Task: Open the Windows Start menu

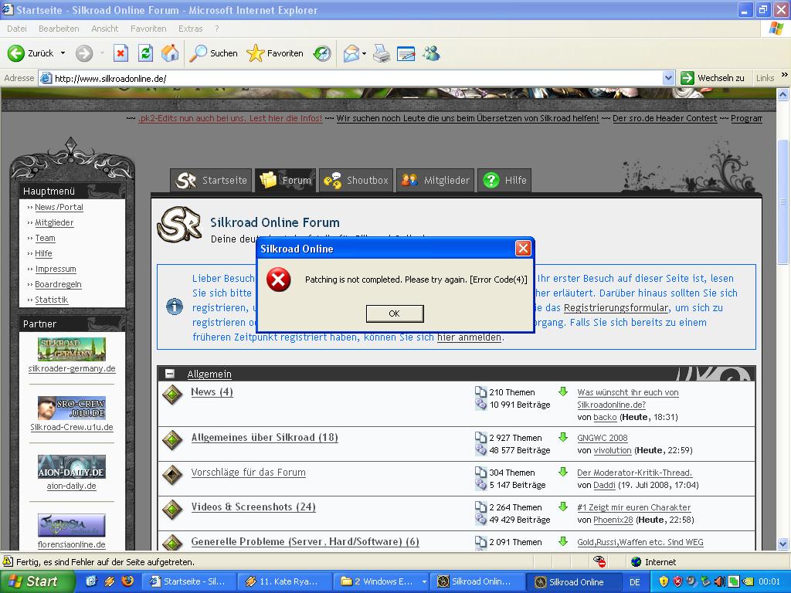Action: pos(37,581)
